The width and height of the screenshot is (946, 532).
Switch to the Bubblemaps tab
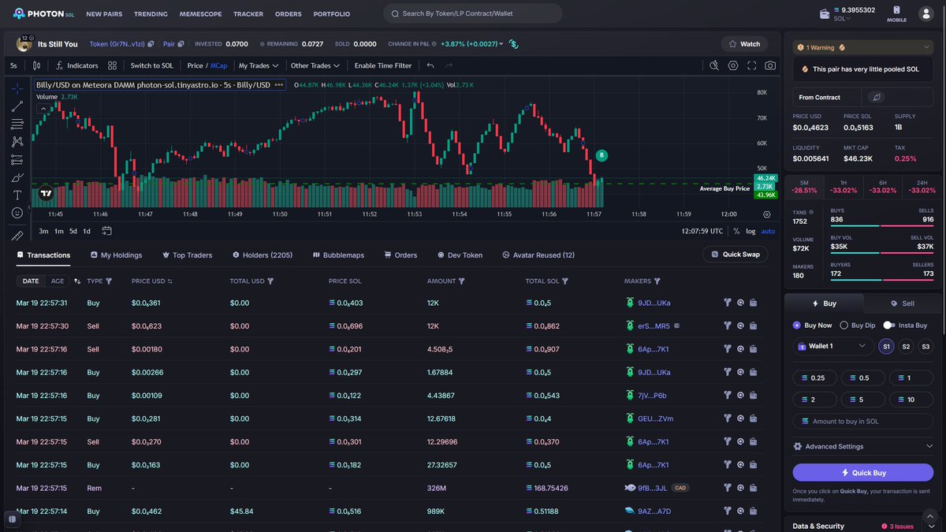(x=338, y=255)
